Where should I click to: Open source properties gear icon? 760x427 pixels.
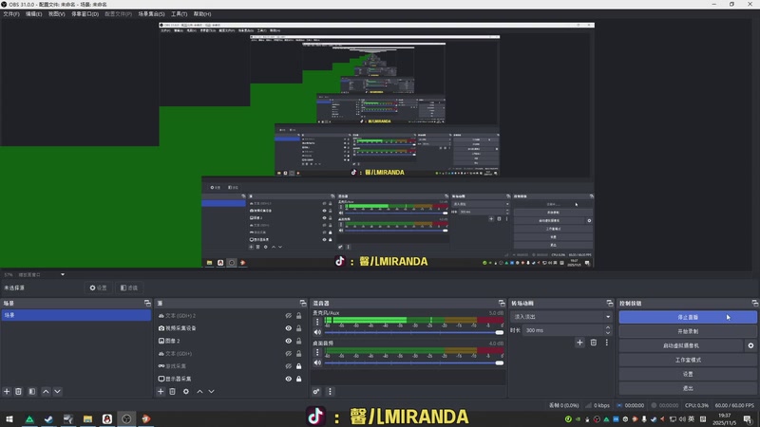[x=186, y=391]
